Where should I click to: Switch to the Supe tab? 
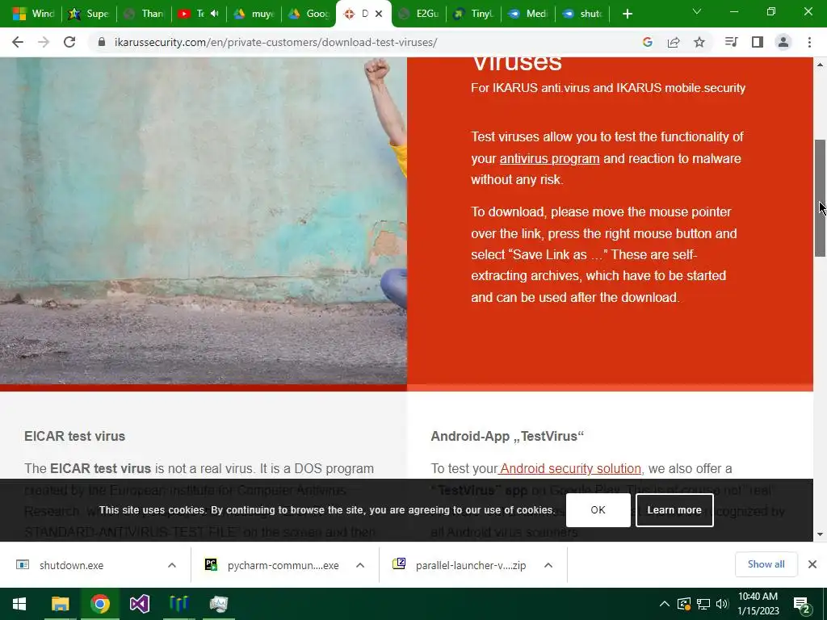point(89,14)
